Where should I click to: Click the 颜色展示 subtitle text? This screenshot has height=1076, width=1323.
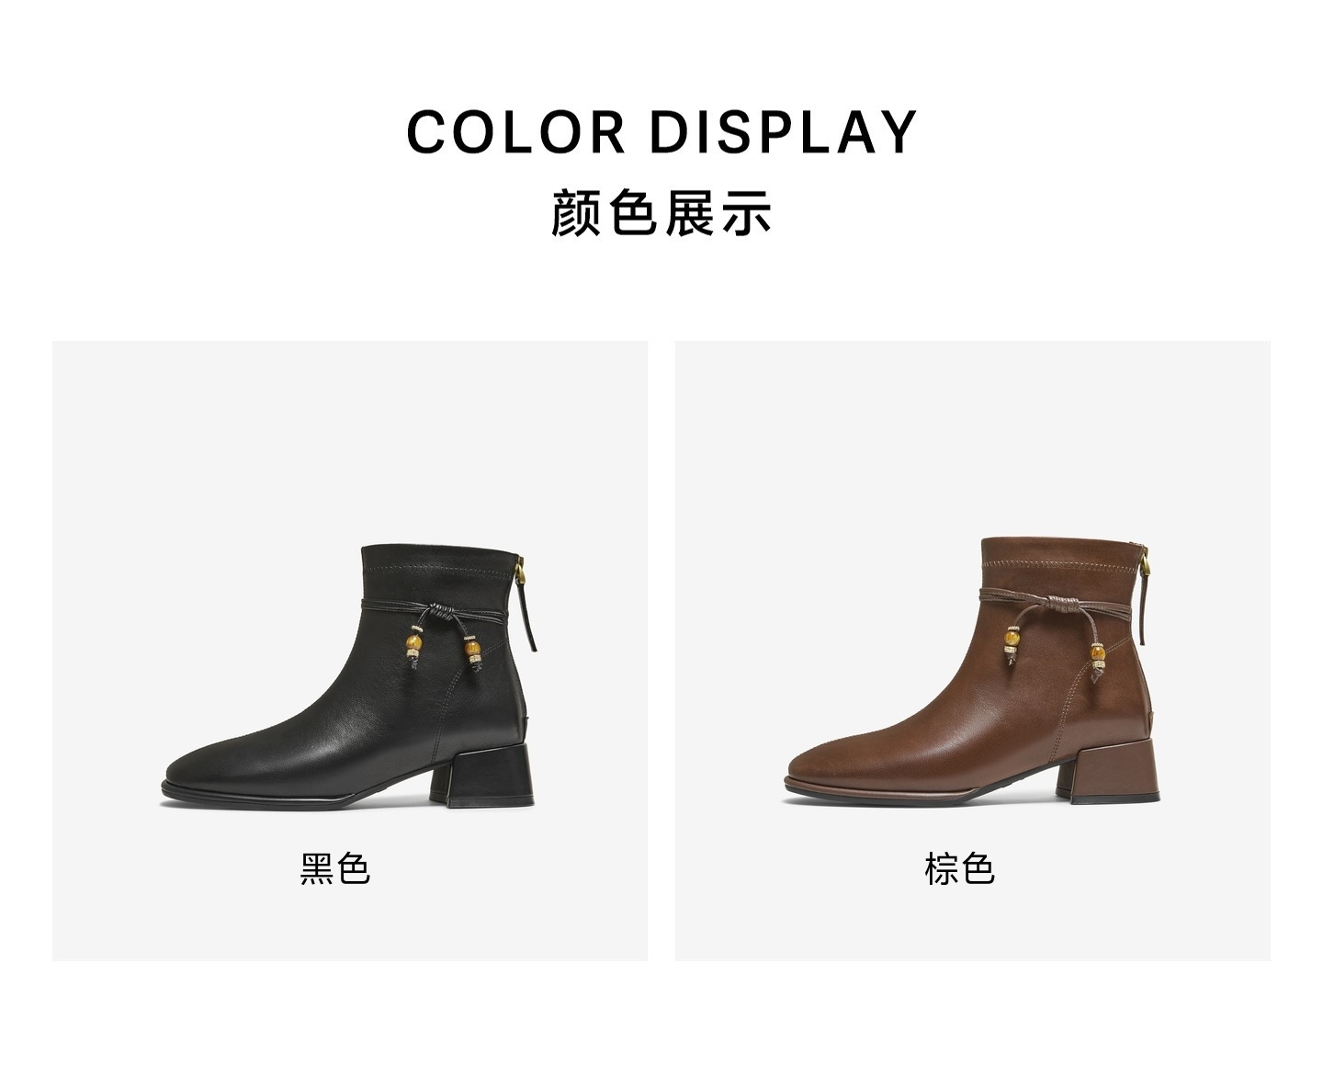click(x=661, y=213)
